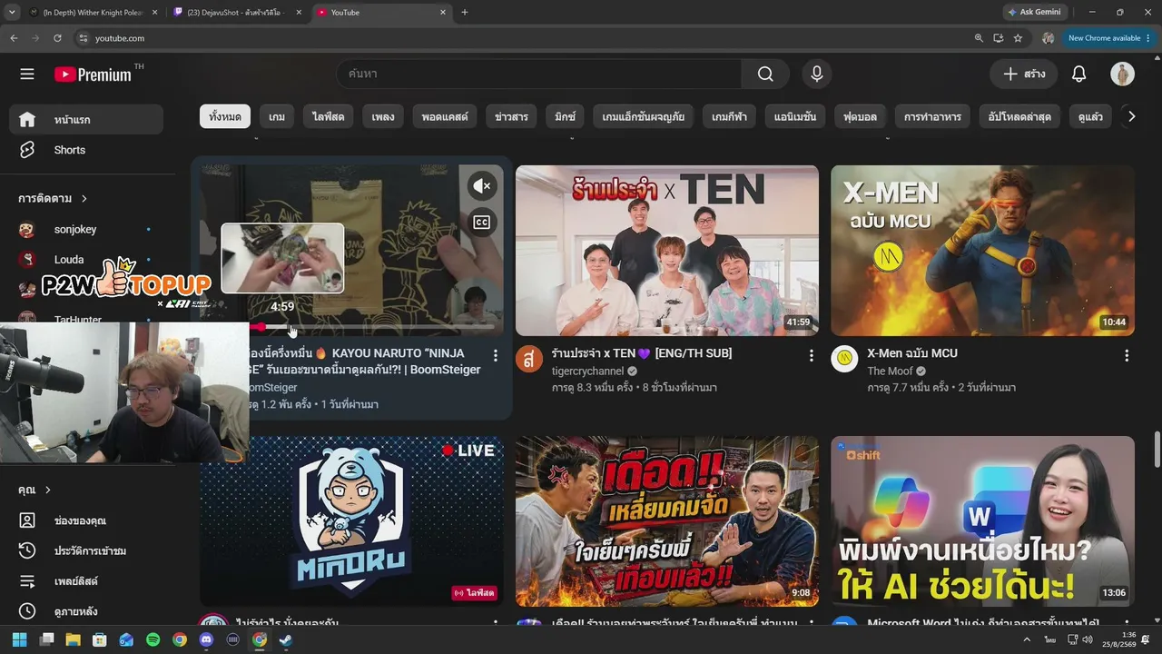This screenshot has width=1162, height=654.
Task: Open the ร้านประจำ x TEN video thumbnail
Action: point(667,251)
